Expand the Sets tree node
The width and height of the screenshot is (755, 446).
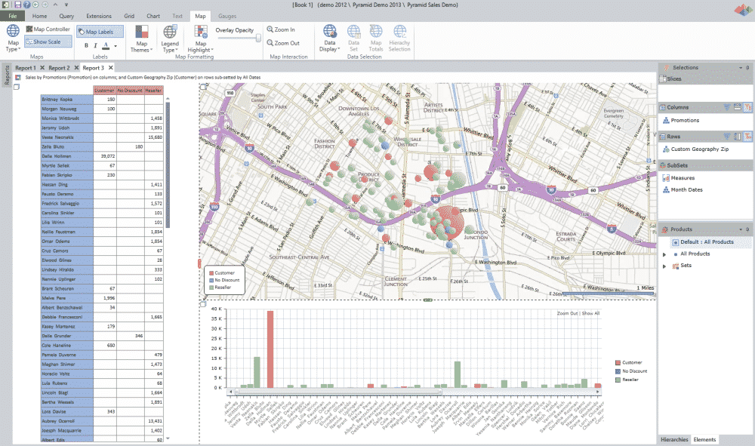[665, 266]
